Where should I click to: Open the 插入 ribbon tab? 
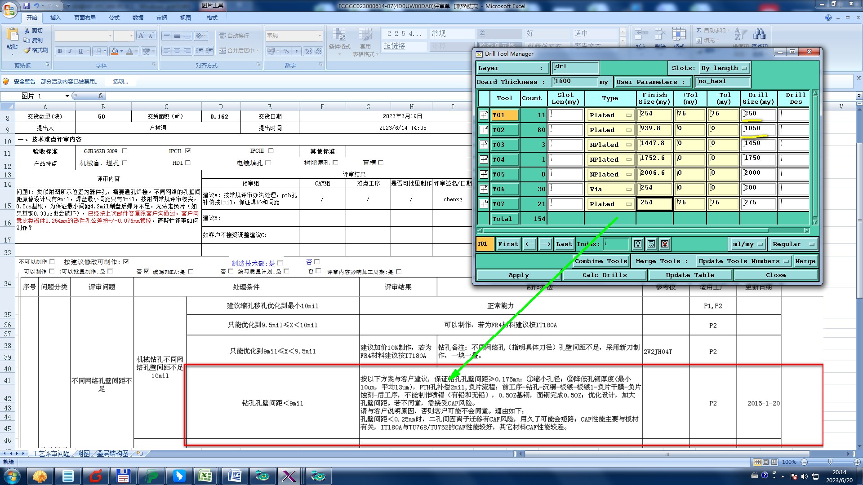(x=55, y=18)
